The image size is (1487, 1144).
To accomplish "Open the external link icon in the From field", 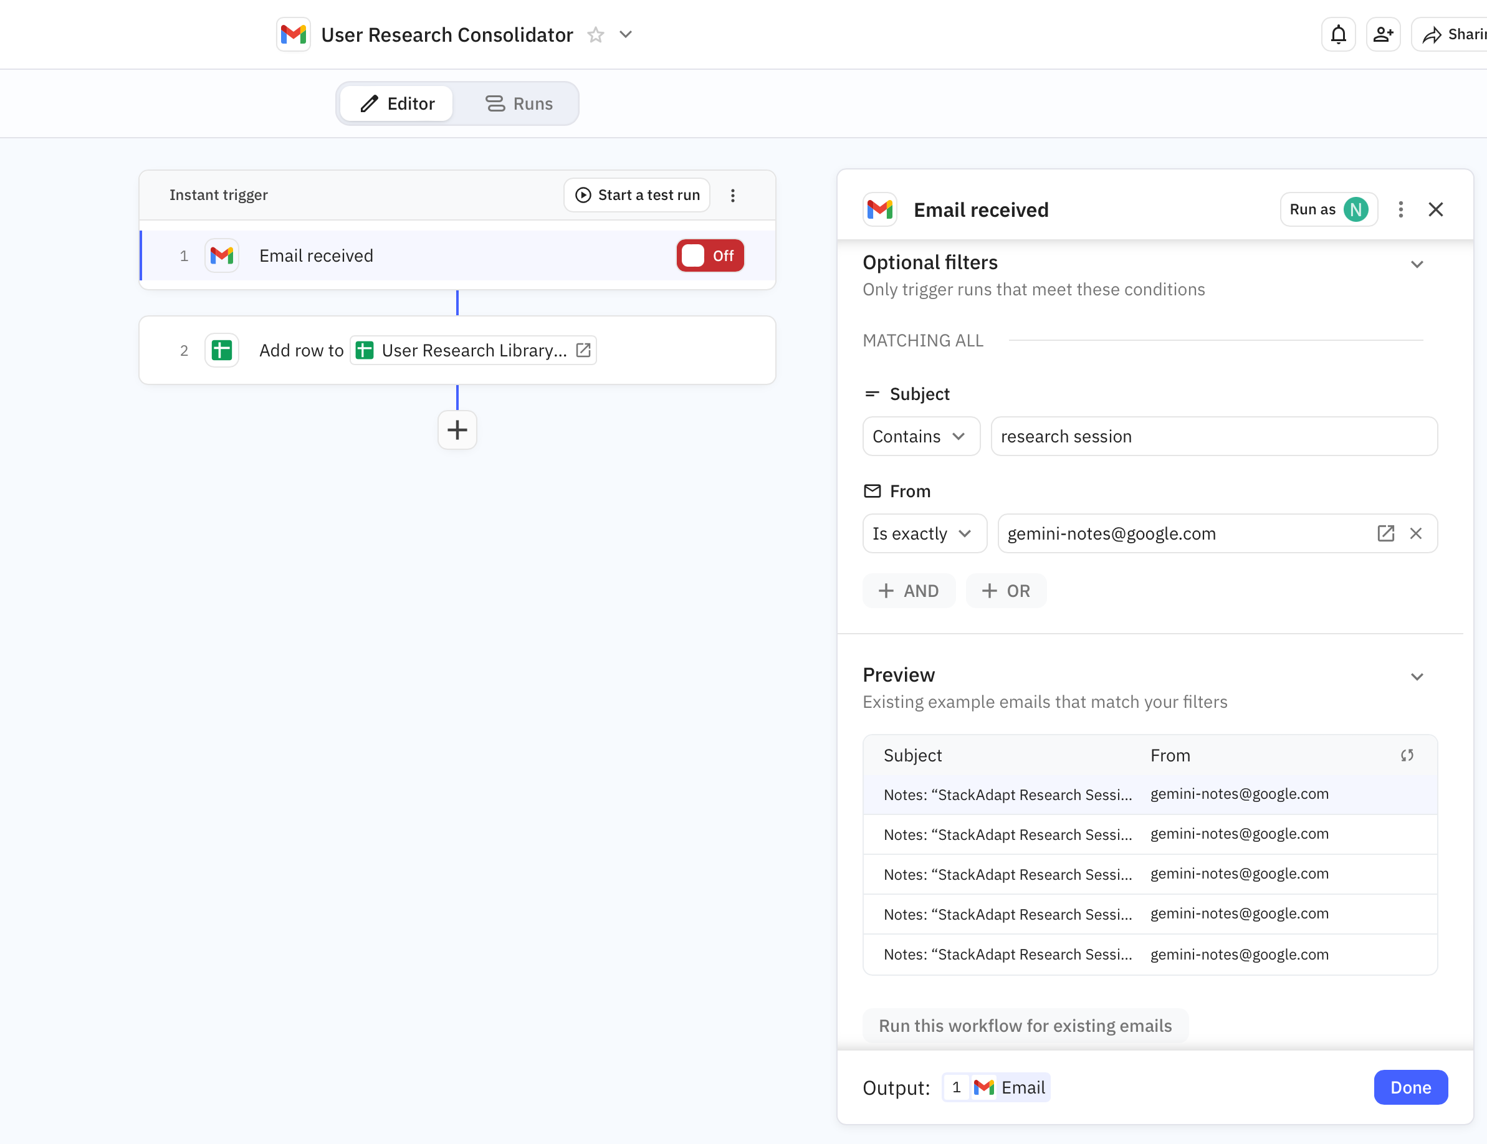I will [x=1385, y=533].
